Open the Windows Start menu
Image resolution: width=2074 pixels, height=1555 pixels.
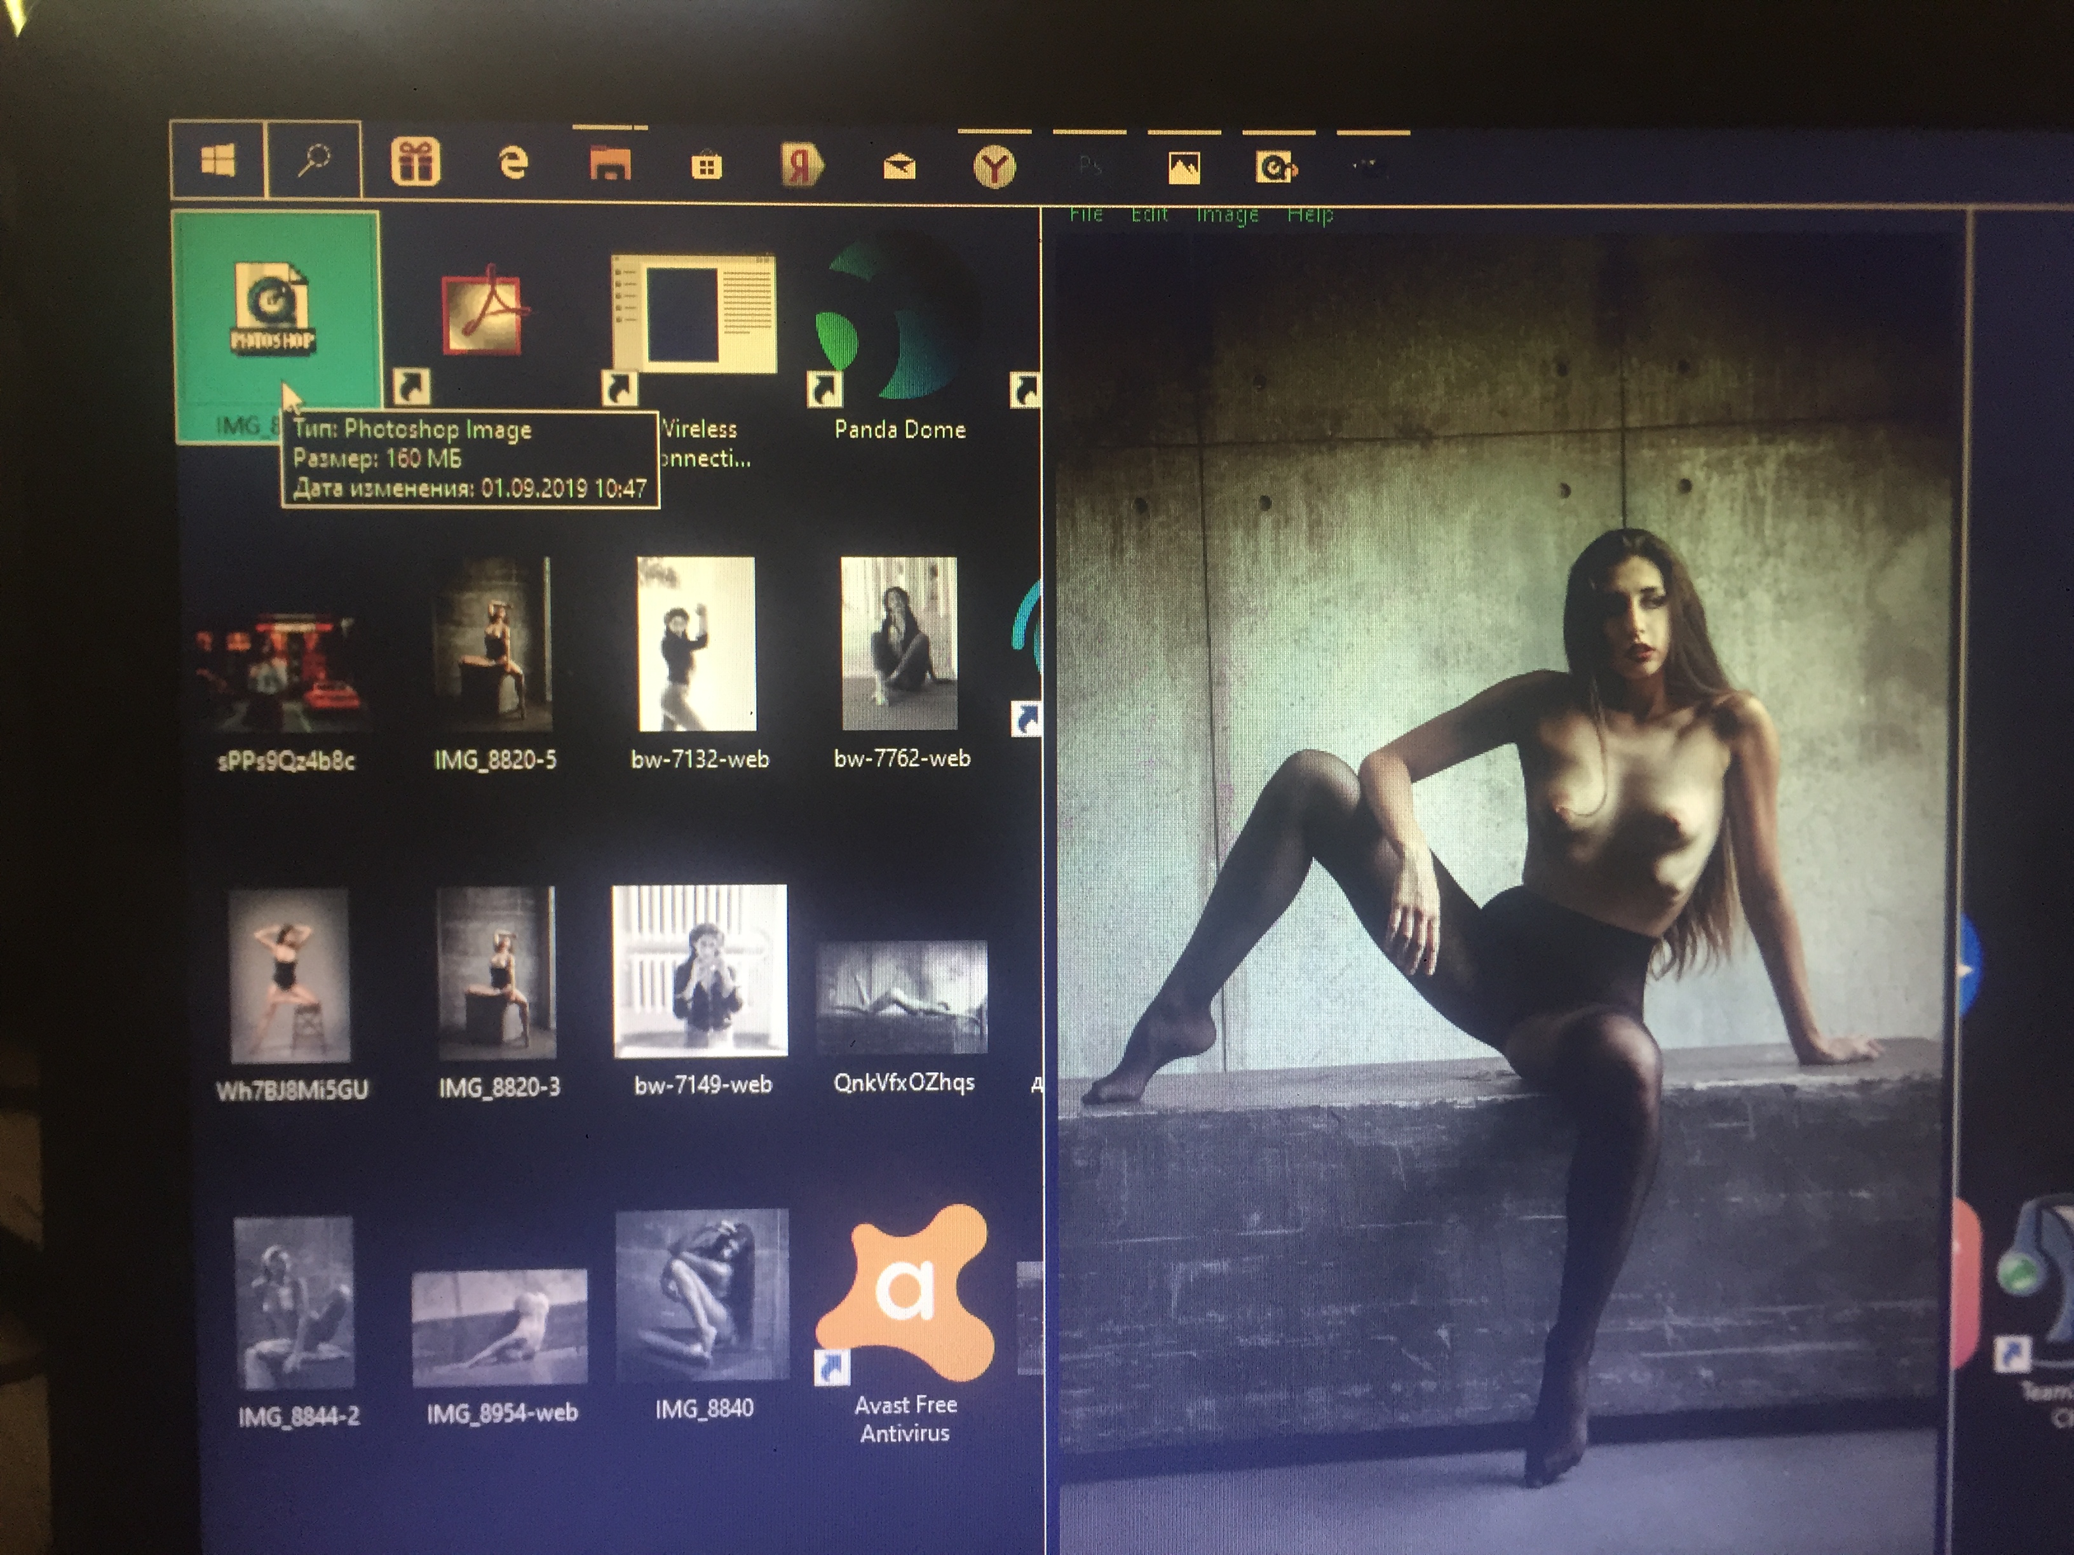pos(217,160)
